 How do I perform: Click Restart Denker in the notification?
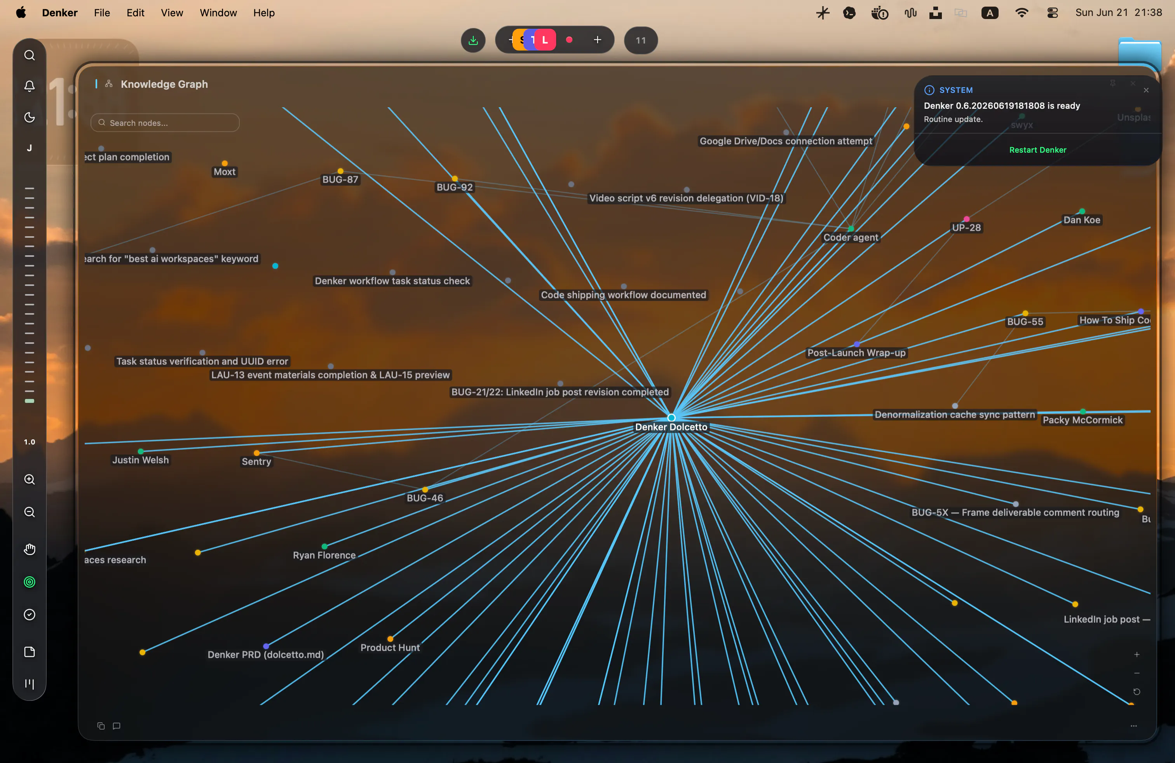1037,150
